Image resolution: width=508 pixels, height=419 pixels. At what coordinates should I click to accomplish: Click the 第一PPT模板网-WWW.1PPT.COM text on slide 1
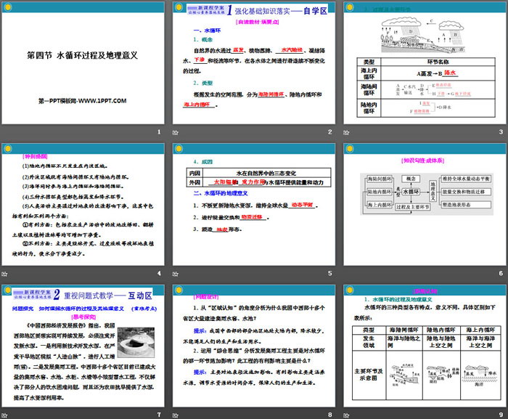82,101
